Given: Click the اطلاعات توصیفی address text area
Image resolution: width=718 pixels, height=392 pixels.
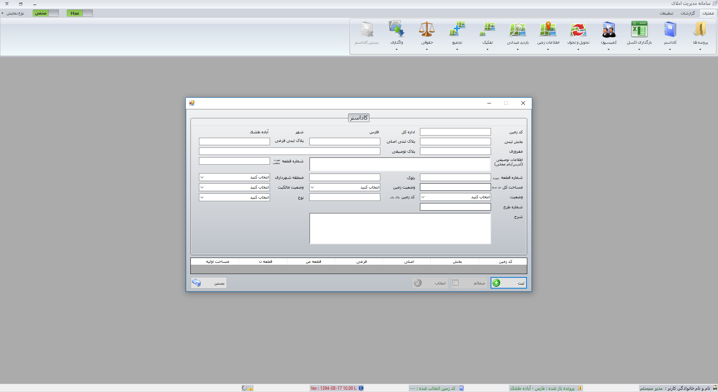Looking at the screenshot, I should tap(400, 164).
